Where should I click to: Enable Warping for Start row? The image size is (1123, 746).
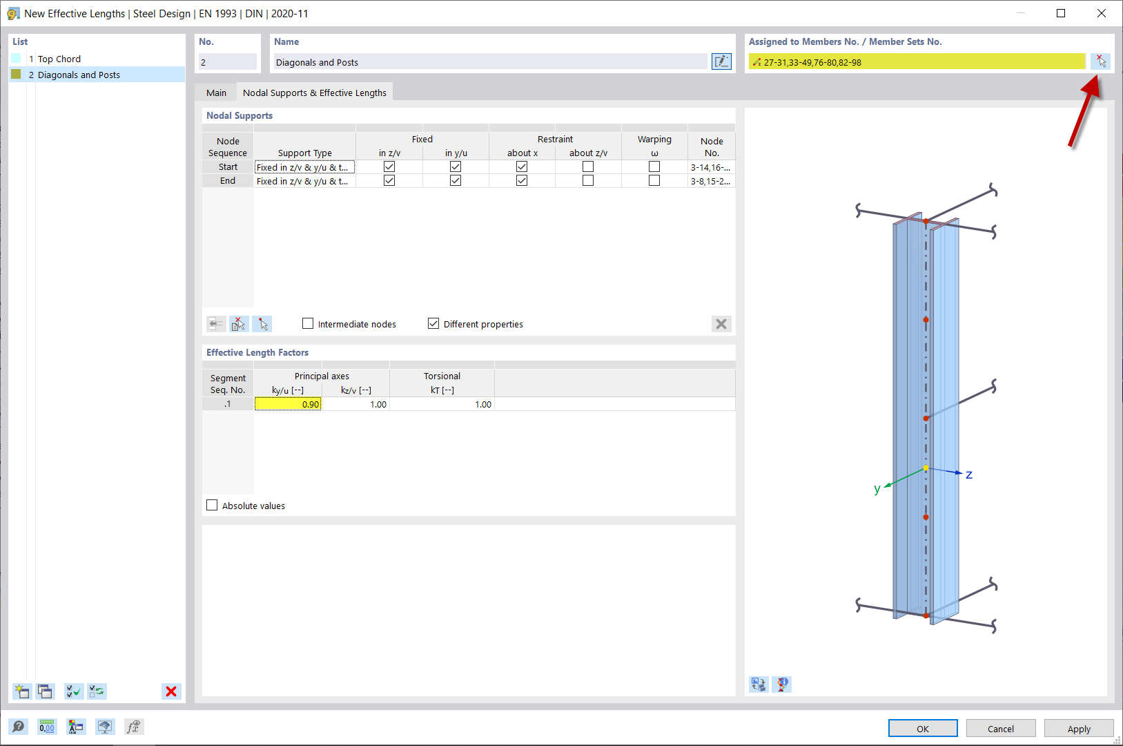point(654,166)
